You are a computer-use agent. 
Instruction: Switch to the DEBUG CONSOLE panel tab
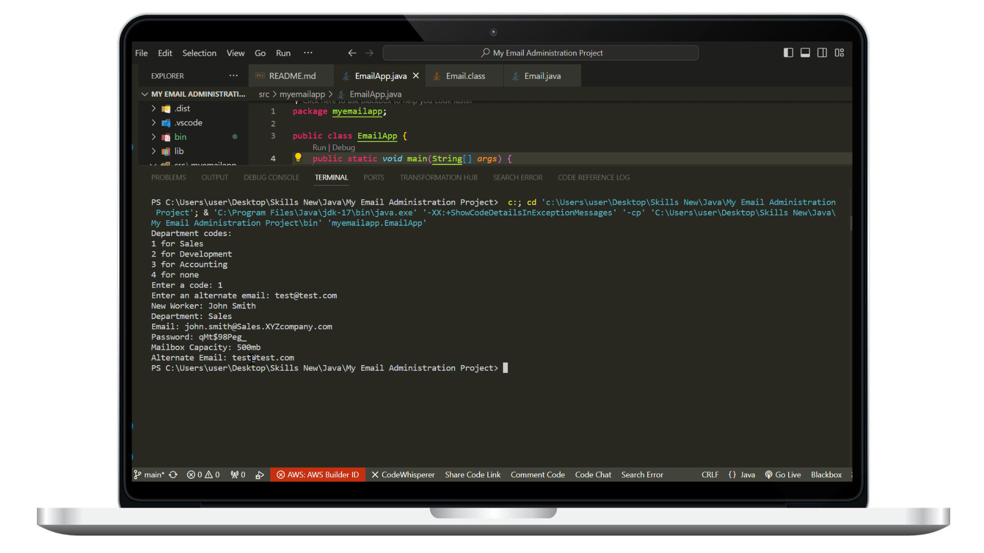coord(271,177)
